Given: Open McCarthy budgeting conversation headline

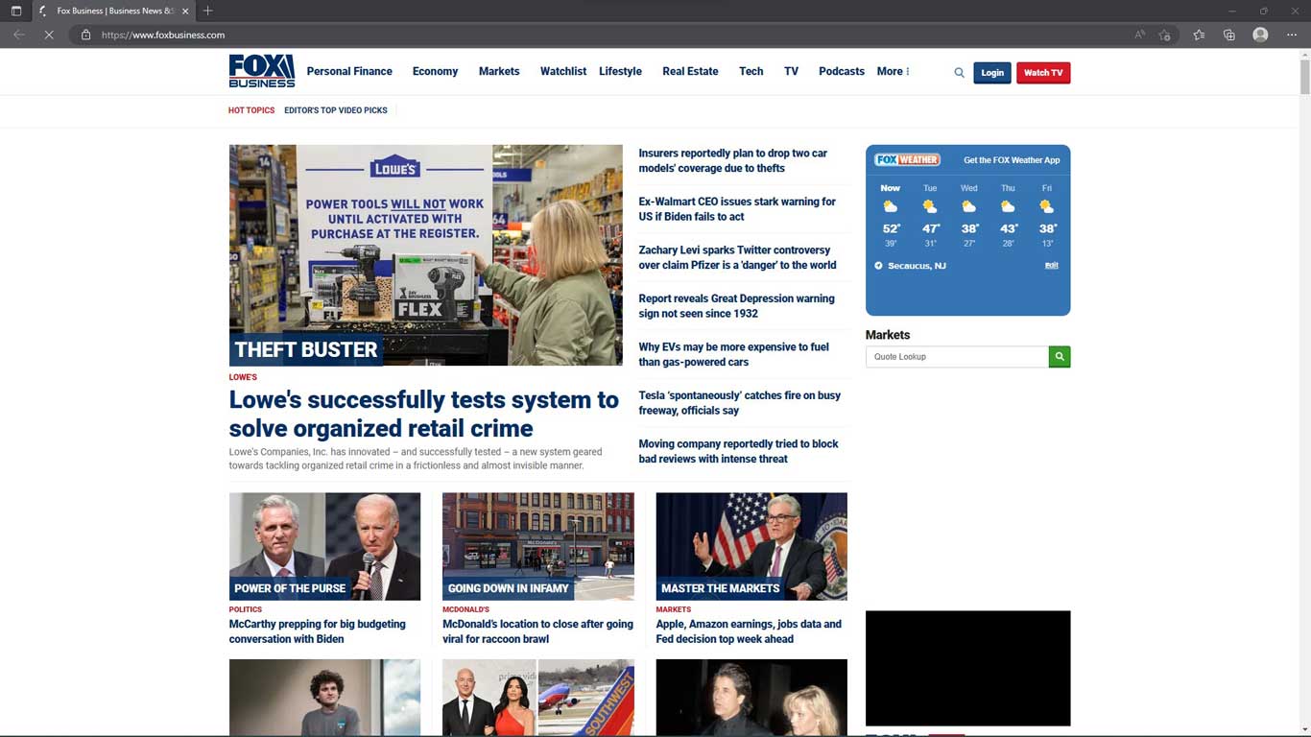Looking at the screenshot, I should pos(317,631).
